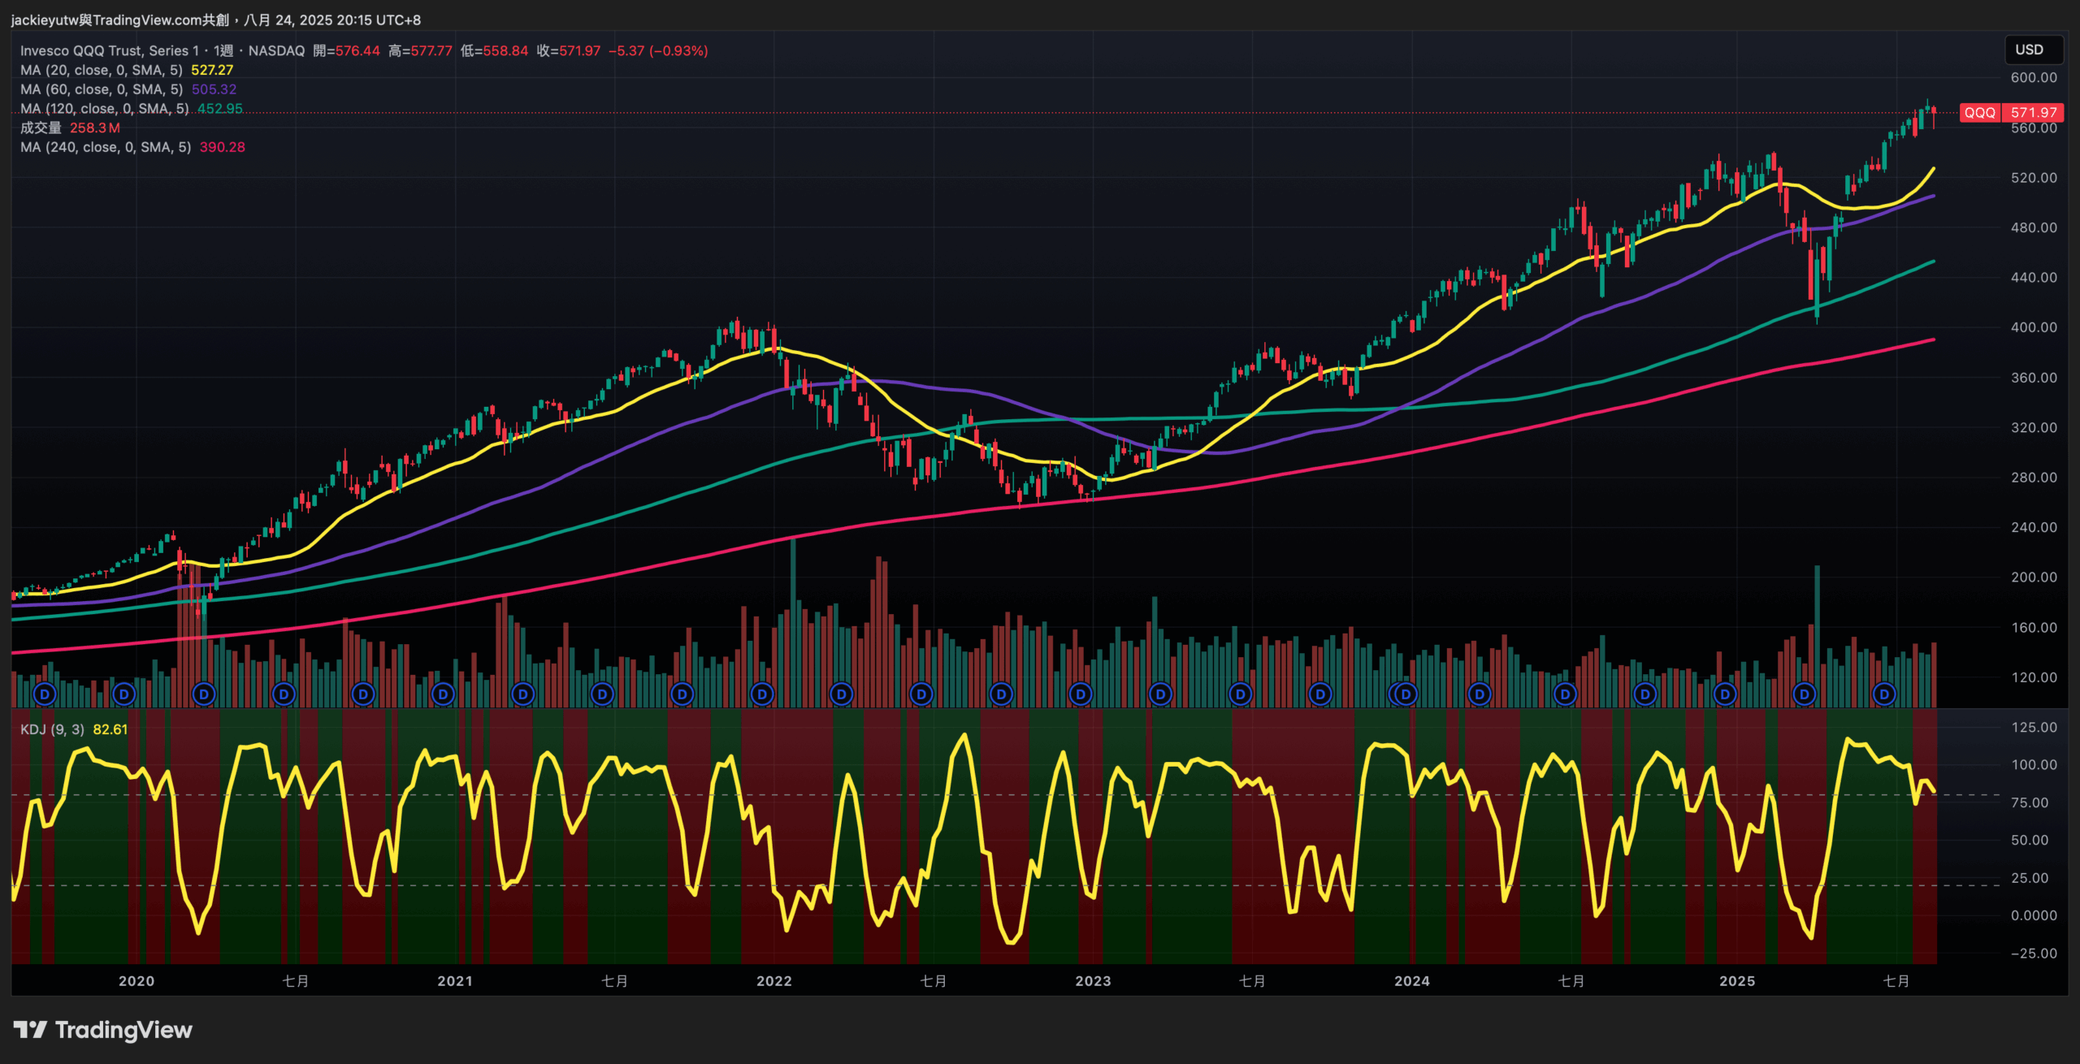Click dividend marker just above the 2023 label
The width and height of the screenshot is (2080, 1064).
click(1081, 694)
